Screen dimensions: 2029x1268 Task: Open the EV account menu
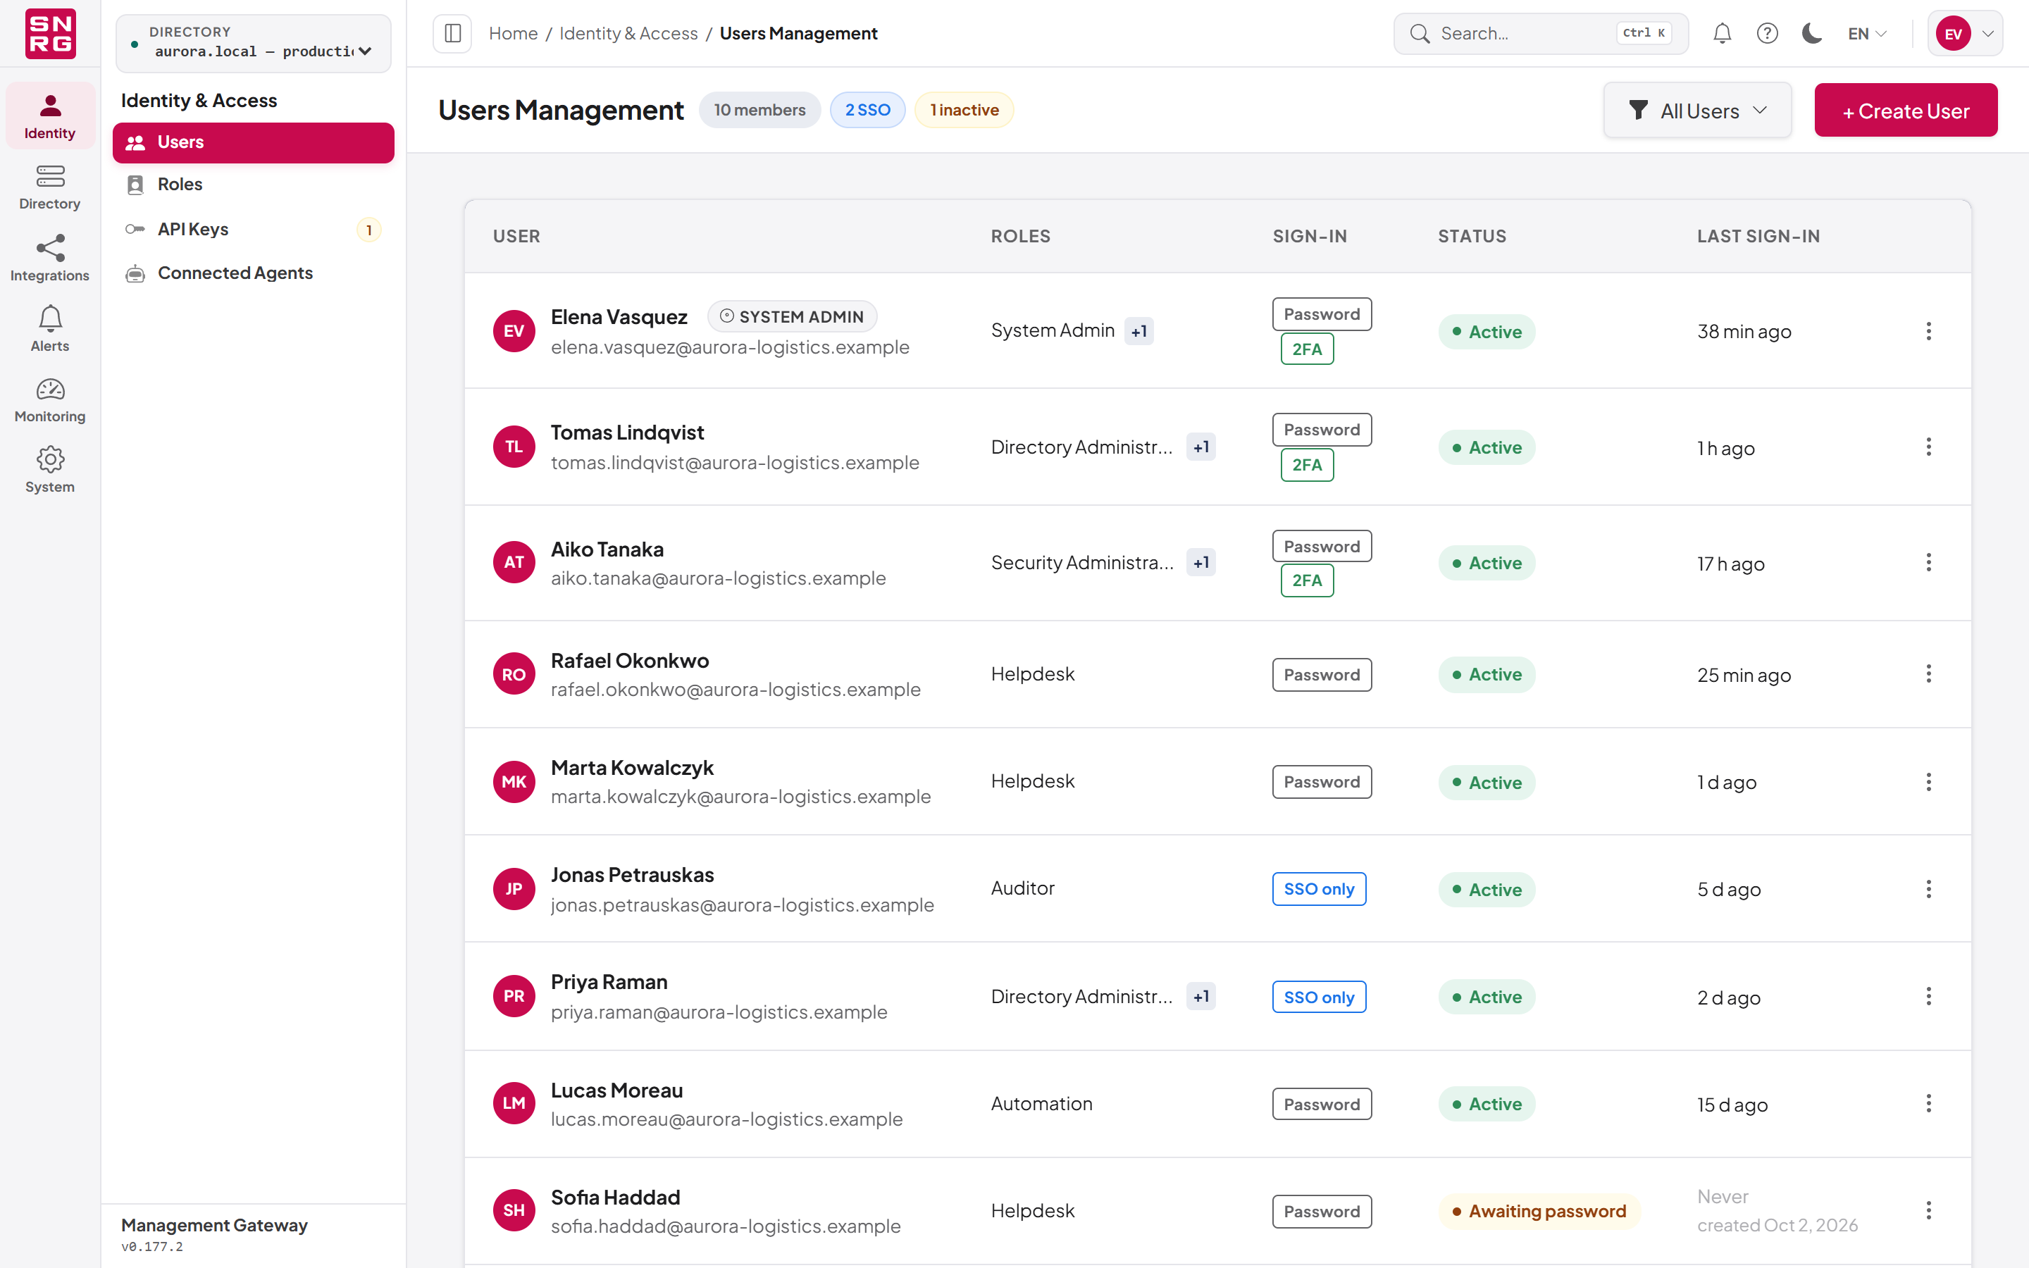click(x=1964, y=34)
